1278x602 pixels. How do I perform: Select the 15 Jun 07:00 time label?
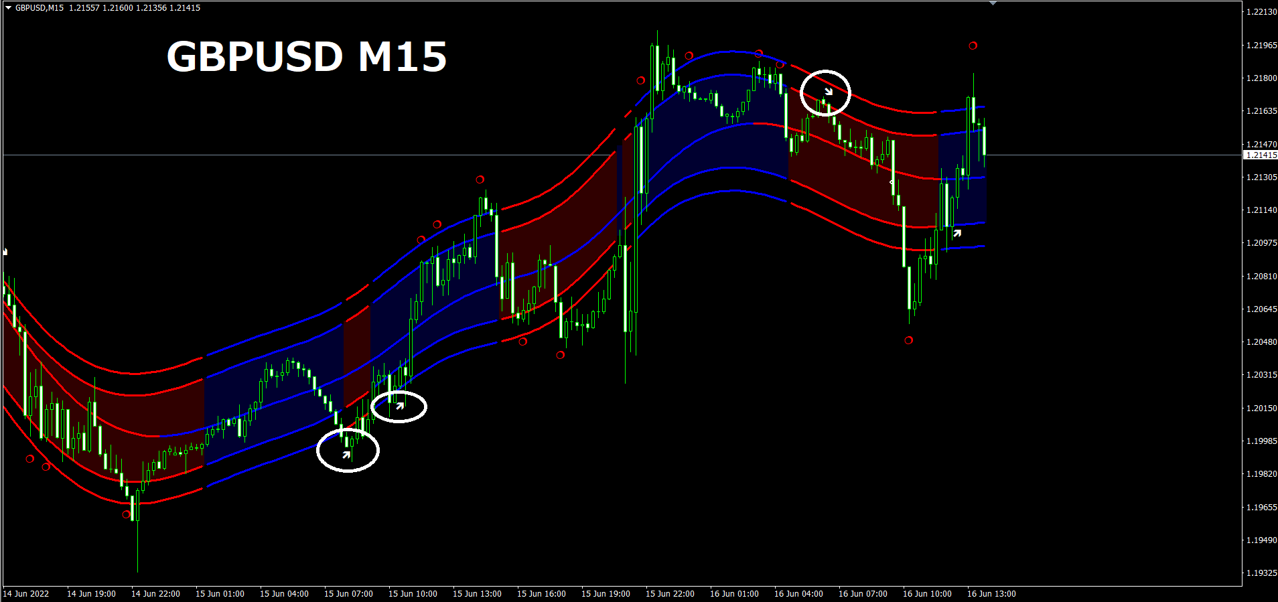tap(348, 594)
